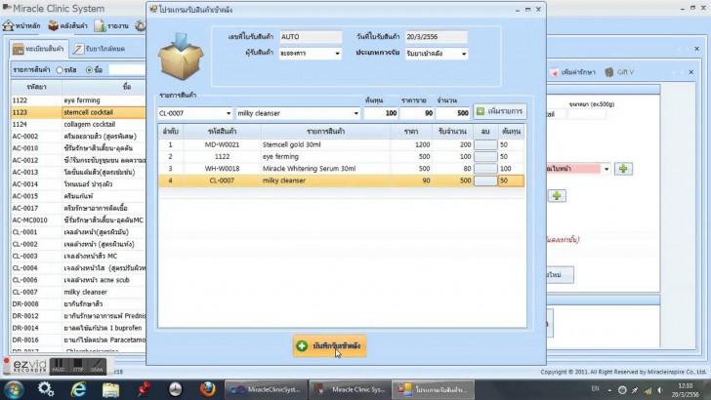Select DR-0016 Paracetamol row in list
The width and height of the screenshot is (711, 400).
[x=78, y=340]
